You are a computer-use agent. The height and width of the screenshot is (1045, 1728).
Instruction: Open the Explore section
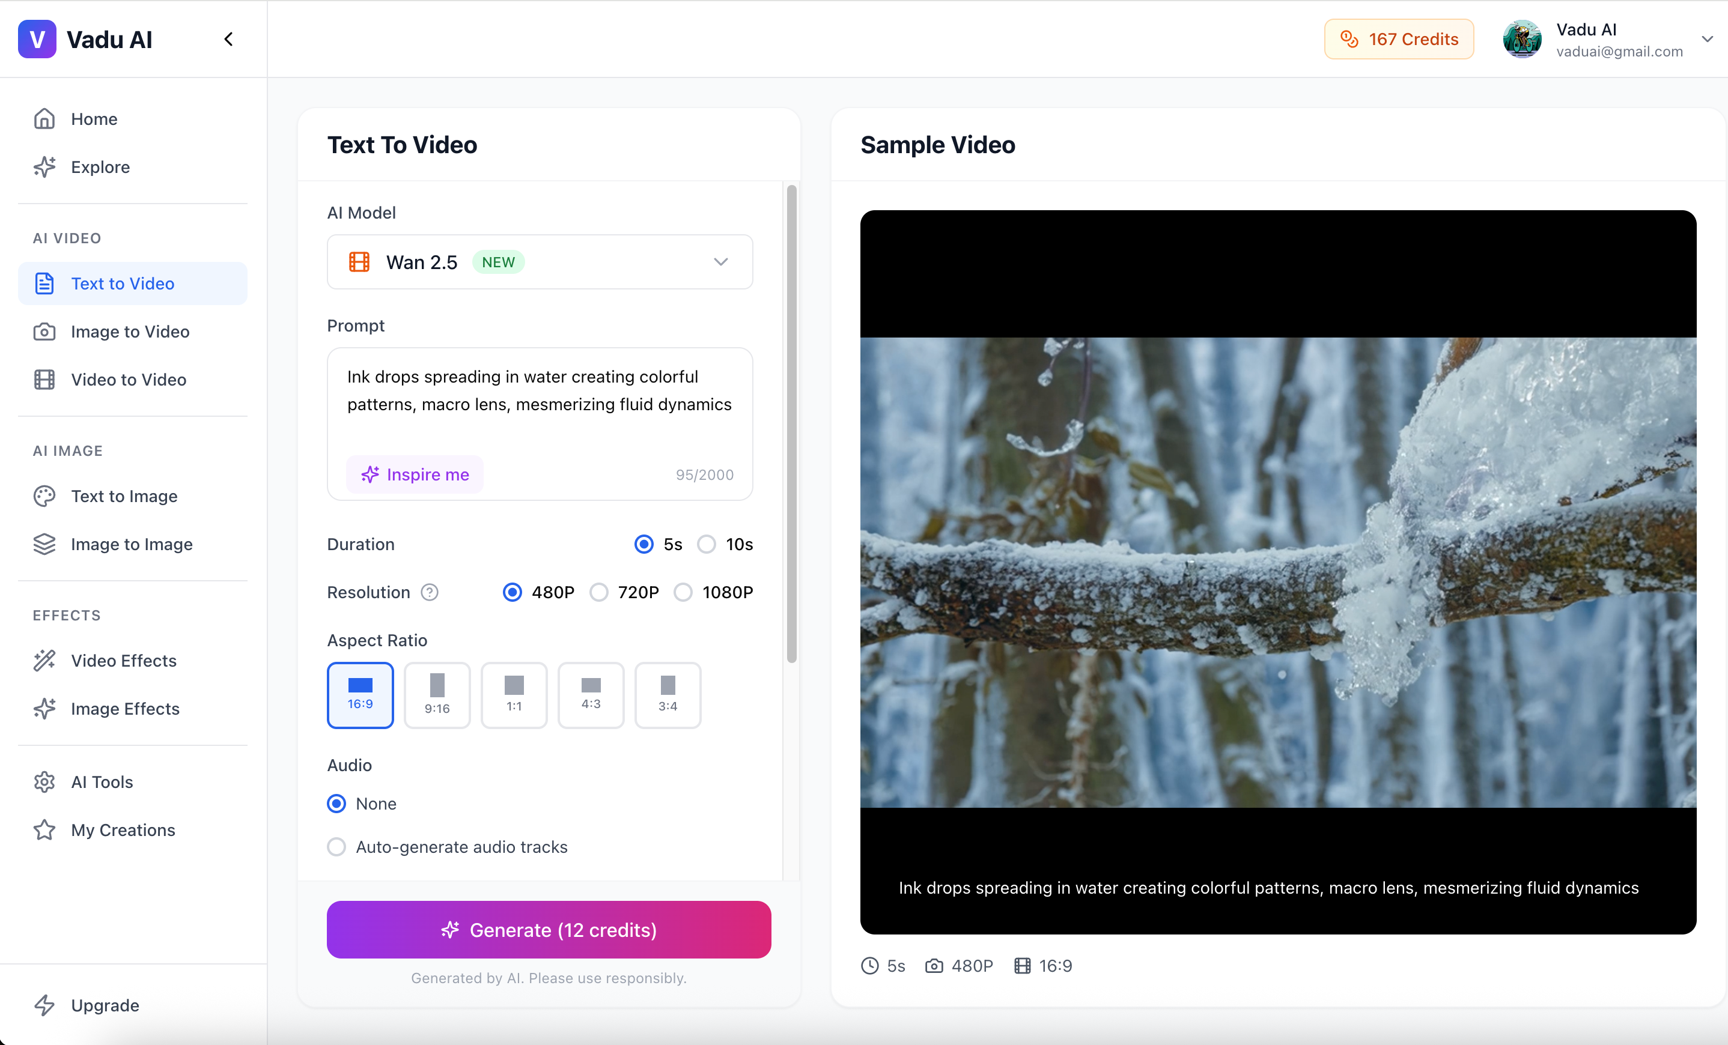(100, 167)
